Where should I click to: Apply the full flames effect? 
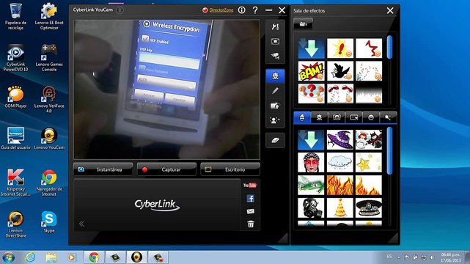pos(340,186)
